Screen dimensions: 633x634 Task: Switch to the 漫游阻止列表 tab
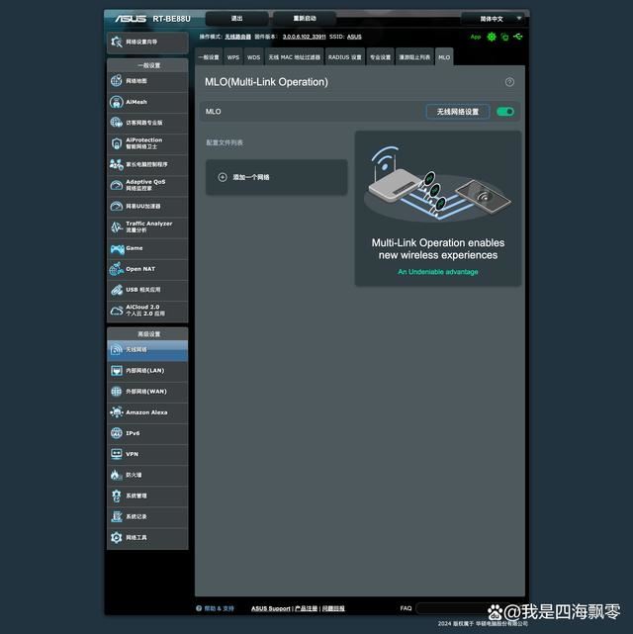tap(414, 57)
